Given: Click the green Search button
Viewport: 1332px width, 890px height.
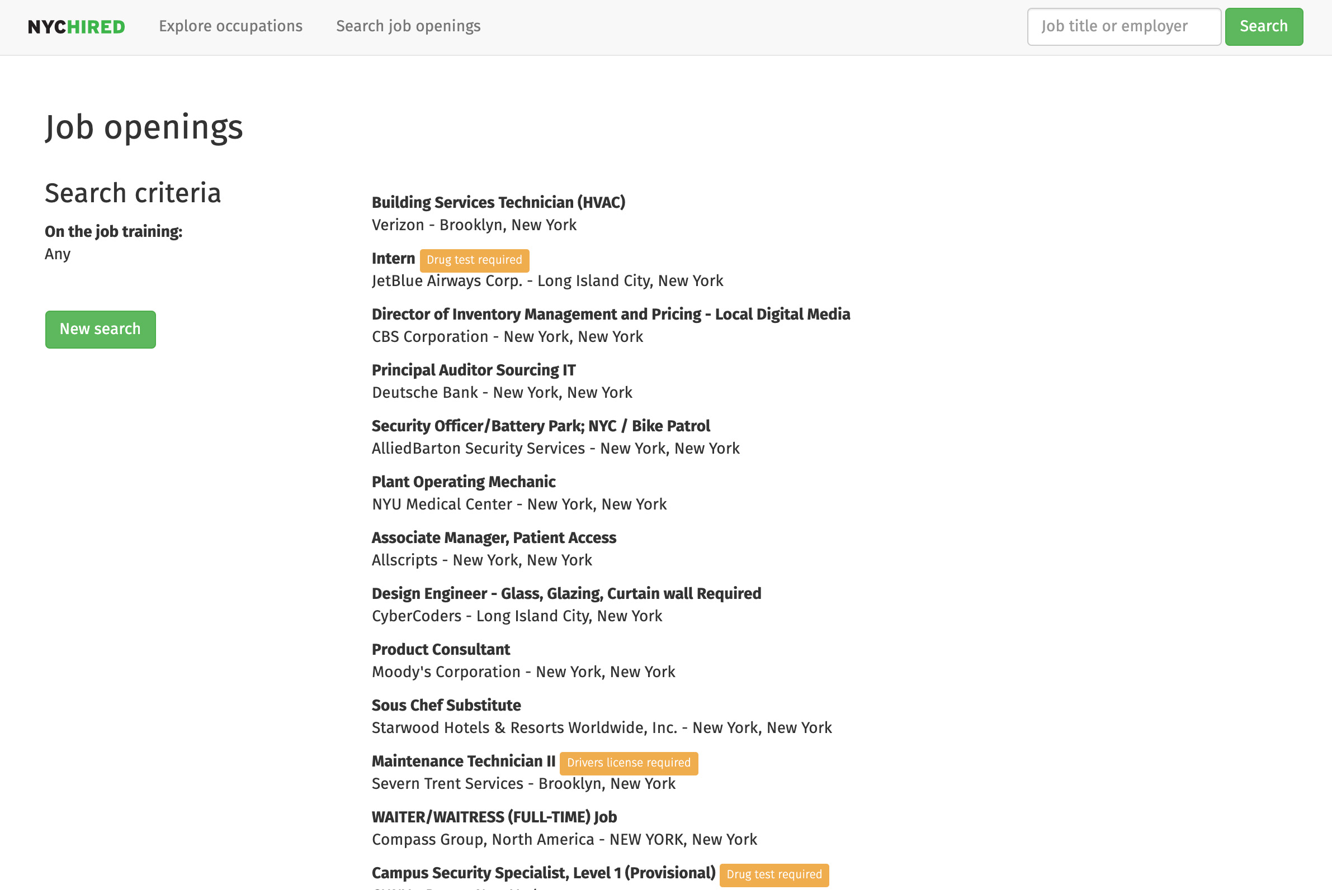Looking at the screenshot, I should coord(1263,27).
